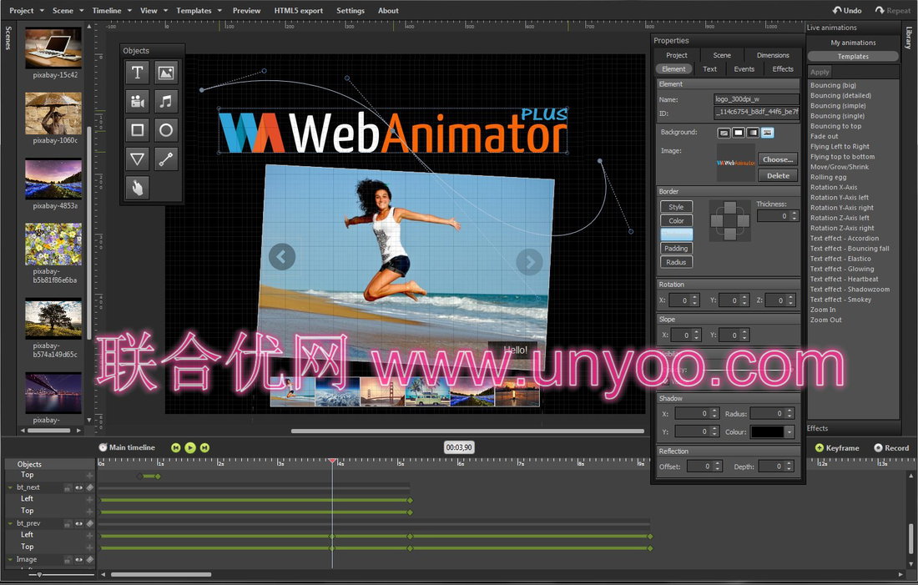
Task: Click the red playhead marker
Action: [332, 461]
